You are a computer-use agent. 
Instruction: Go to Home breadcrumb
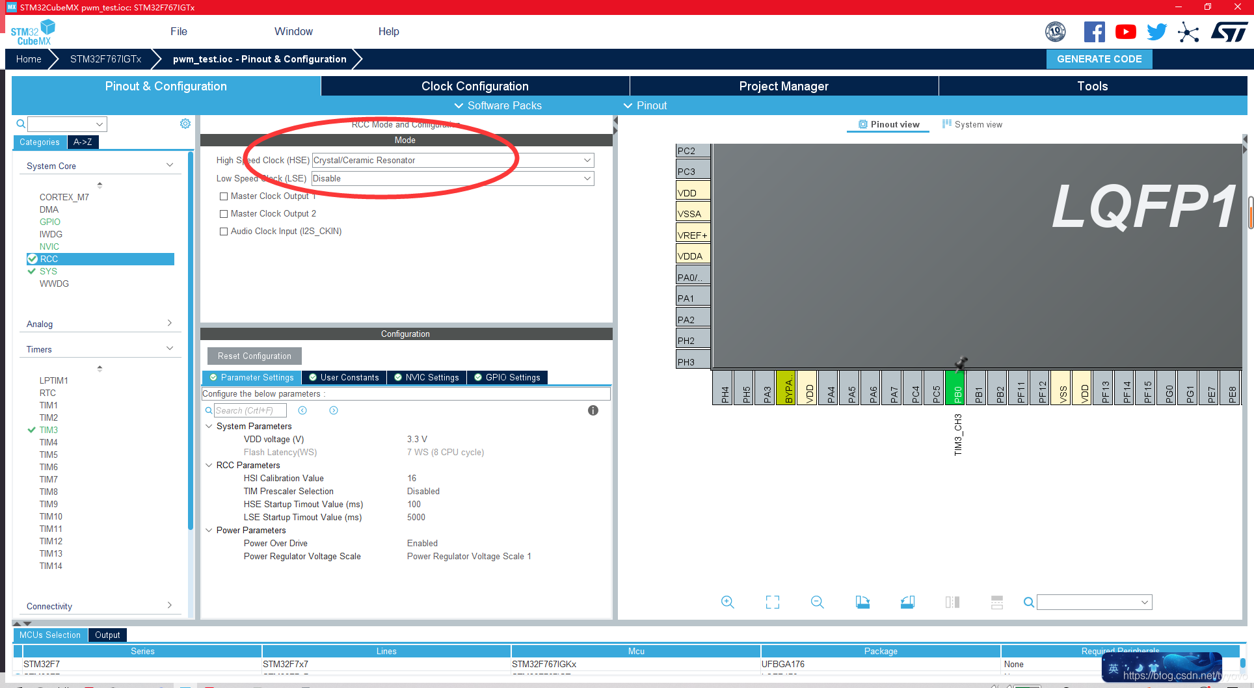29,59
